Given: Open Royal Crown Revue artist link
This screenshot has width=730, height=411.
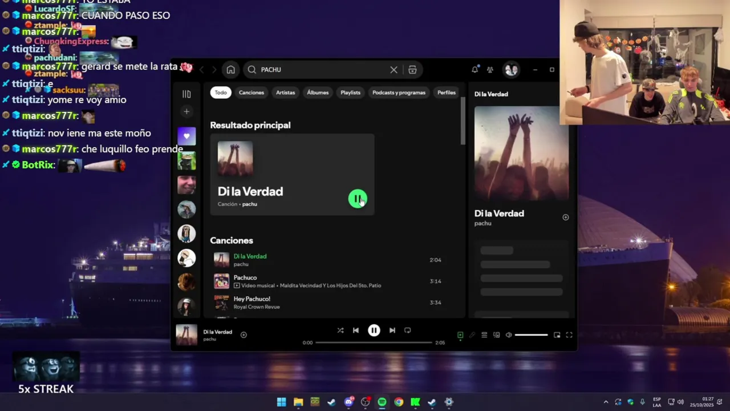Looking at the screenshot, I should pyautogui.click(x=257, y=307).
